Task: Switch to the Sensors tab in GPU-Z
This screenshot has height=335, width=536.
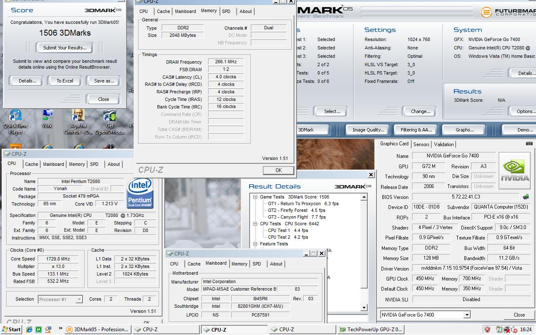Action: point(421,144)
